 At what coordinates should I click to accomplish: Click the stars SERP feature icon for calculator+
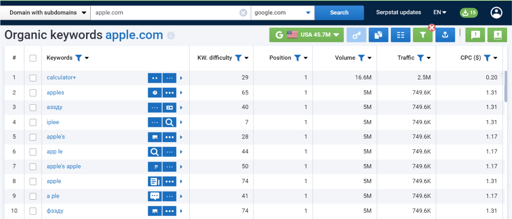(155, 78)
